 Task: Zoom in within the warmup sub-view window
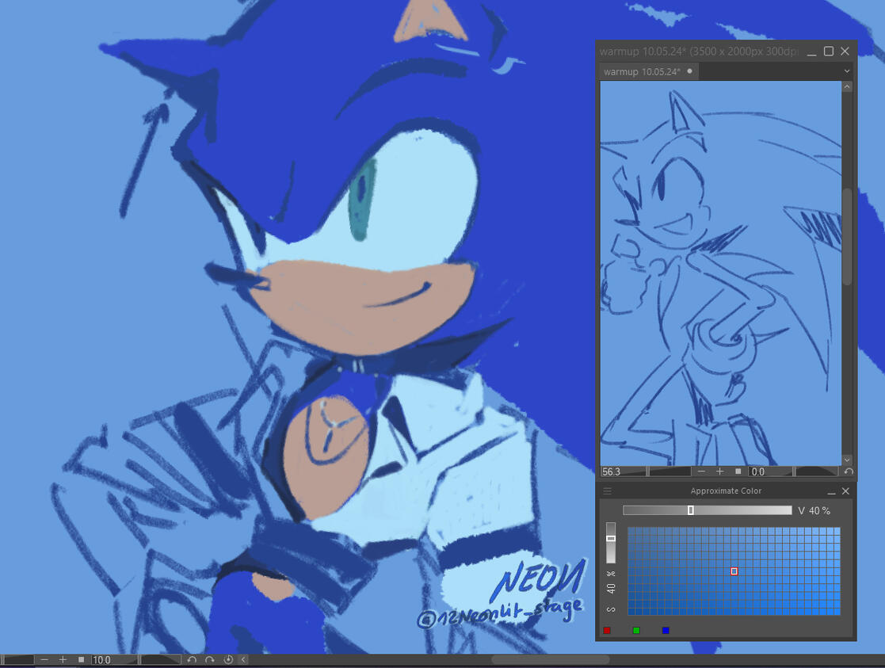[x=719, y=471]
